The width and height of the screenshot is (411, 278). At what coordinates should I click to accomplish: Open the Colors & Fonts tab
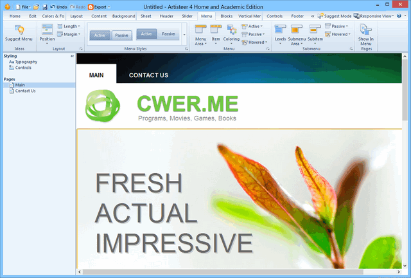point(53,16)
